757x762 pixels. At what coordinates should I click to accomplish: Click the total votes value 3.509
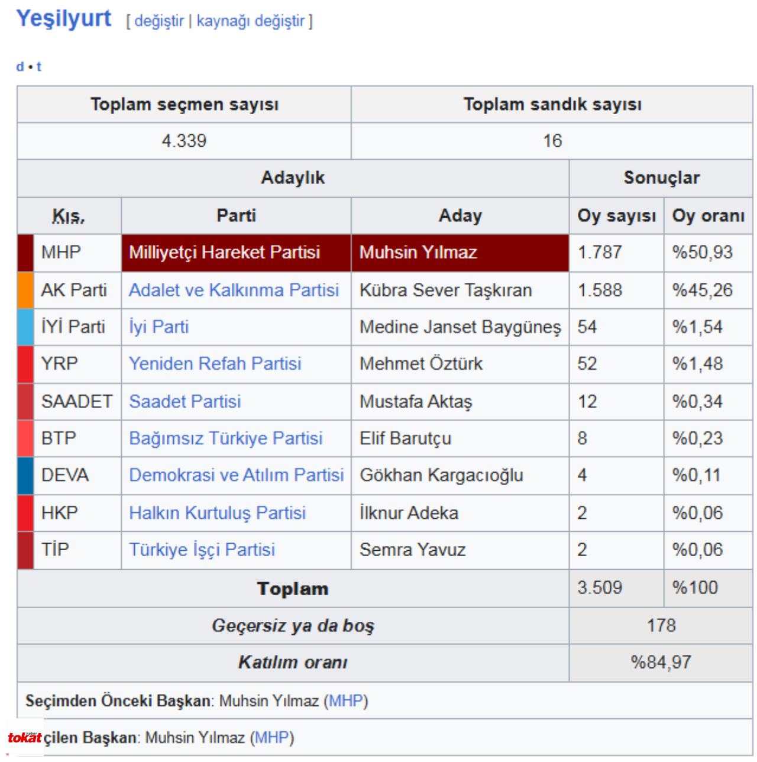[x=600, y=587]
